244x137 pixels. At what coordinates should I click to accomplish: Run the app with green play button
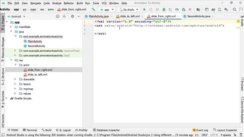point(144,10)
